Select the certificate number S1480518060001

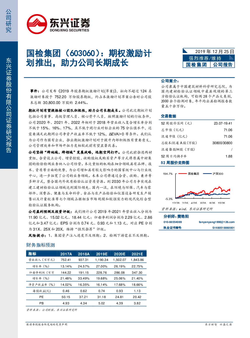point(223,228)
